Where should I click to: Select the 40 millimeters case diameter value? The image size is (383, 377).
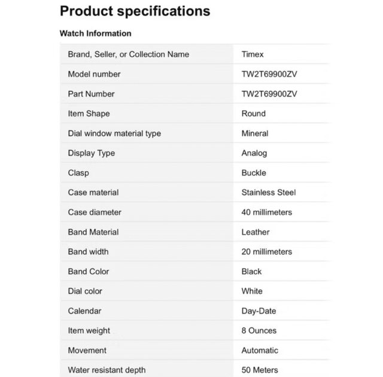click(x=267, y=212)
